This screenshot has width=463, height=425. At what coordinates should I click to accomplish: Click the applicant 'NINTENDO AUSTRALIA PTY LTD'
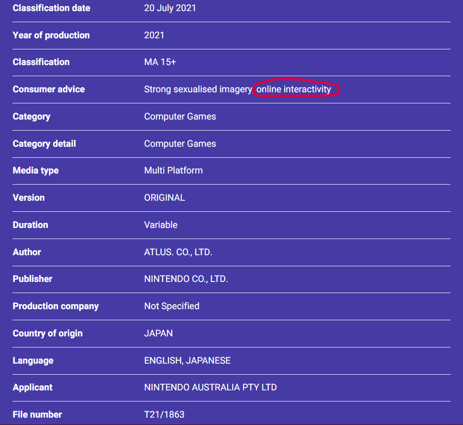210,387
